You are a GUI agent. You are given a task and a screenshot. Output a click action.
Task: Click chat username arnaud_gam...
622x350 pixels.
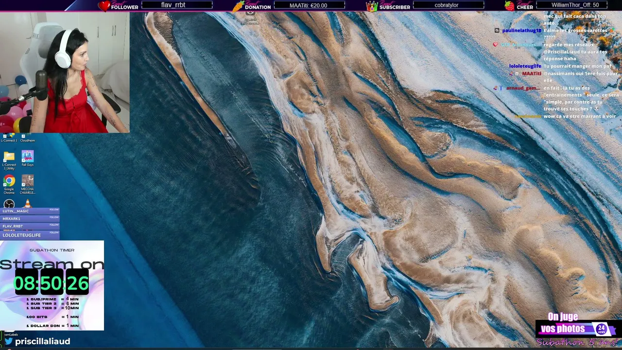pyautogui.click(x=523, y=88)
